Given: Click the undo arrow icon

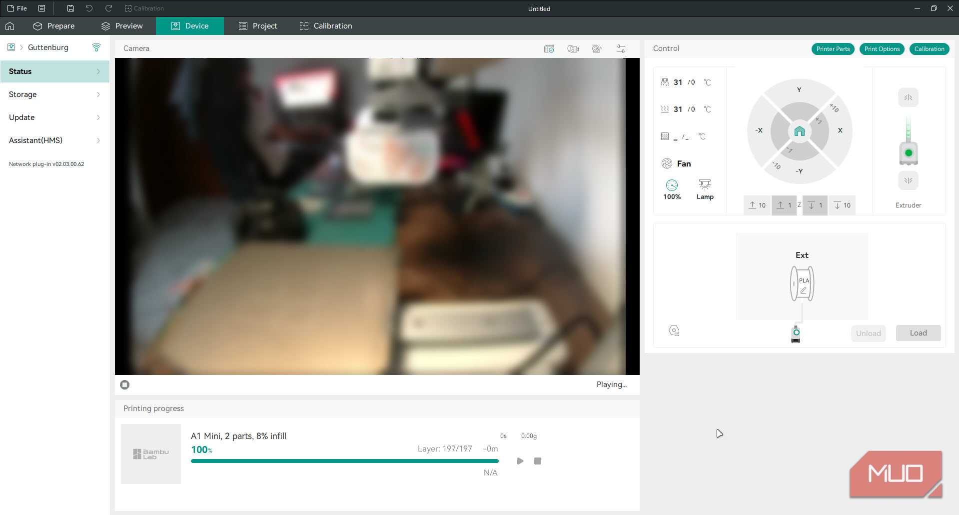Looking at the screenshot, I should (x=89, y=8).
